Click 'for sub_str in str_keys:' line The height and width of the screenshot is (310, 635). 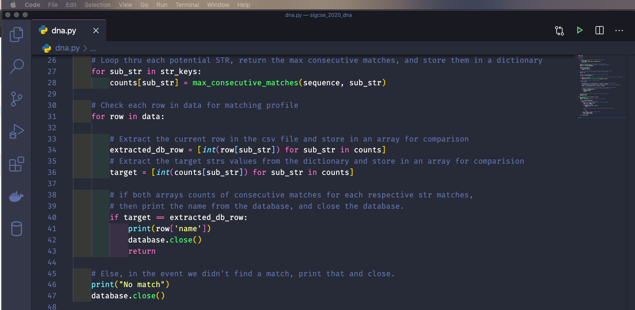(146, 71)
